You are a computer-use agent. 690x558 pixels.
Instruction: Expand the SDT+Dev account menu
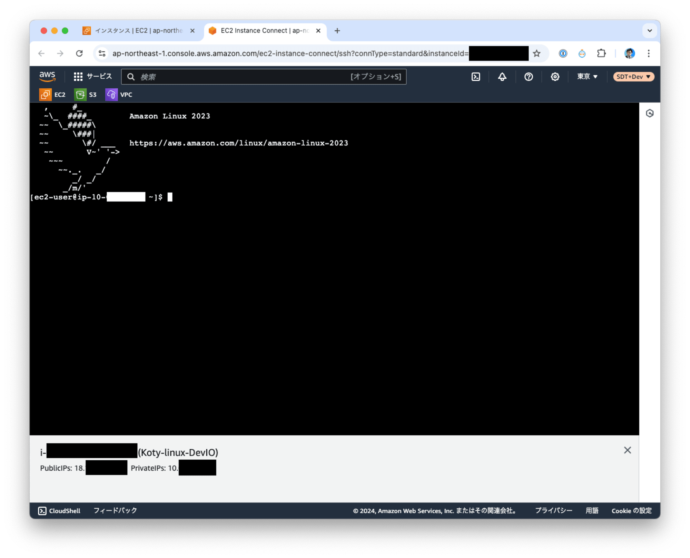point(633,77)
